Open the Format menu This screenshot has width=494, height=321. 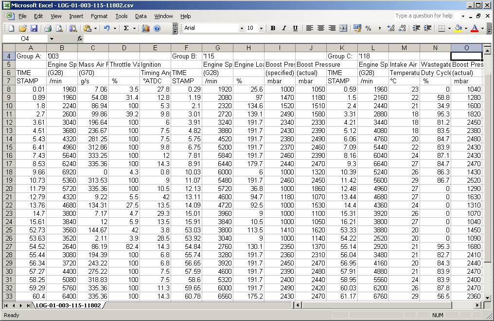click(x=99, y=16)
